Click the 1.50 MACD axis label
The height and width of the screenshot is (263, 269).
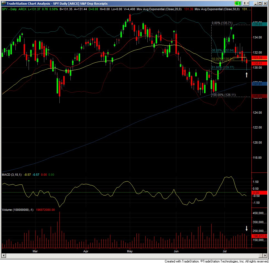[x=256, y=182]
